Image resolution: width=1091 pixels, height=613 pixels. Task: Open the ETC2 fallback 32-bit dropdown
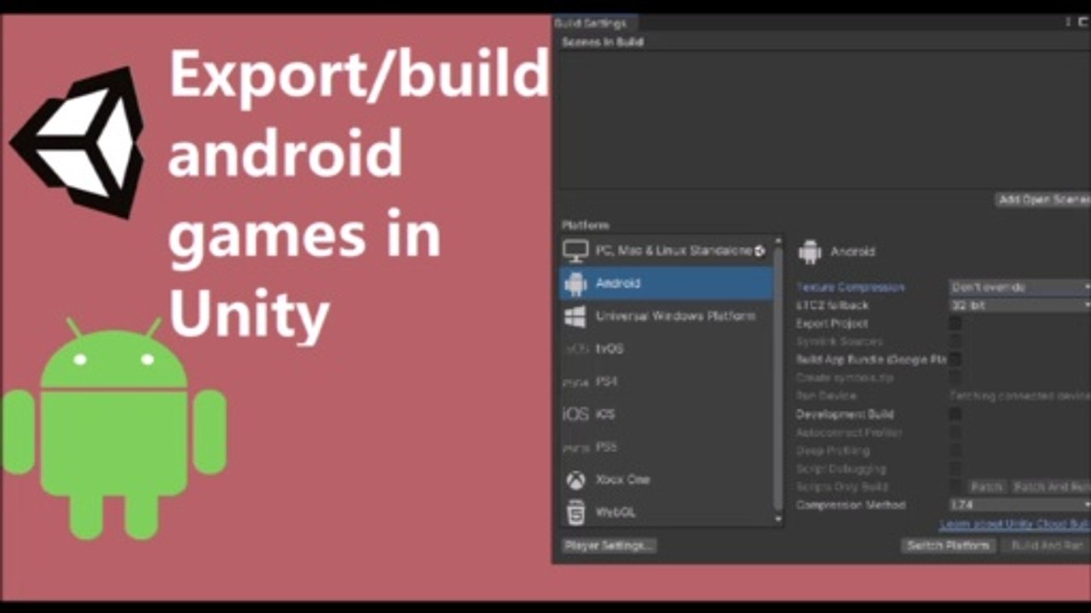click(x=1019, y=305)
